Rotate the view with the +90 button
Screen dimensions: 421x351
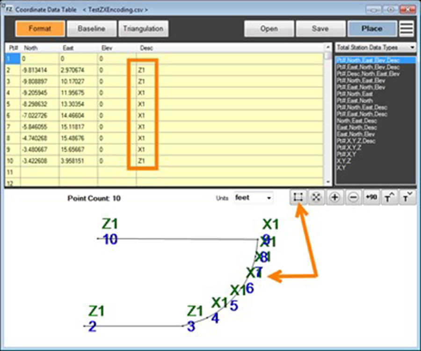[x=372, y=197]
